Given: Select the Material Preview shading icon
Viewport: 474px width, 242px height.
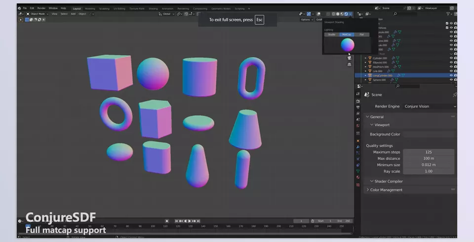Looking at the screenshot, I should [342, 14].
